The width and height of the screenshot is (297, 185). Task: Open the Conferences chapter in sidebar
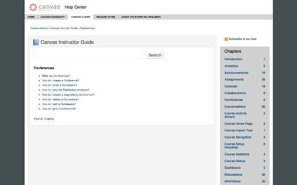[233, 100]
